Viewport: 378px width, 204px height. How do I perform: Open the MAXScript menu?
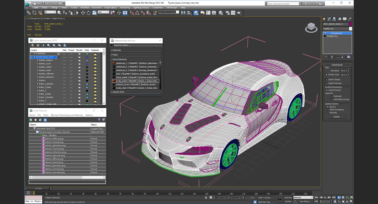172,8
